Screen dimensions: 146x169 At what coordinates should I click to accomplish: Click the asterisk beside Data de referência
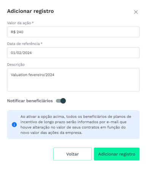(x=41, y=43)
